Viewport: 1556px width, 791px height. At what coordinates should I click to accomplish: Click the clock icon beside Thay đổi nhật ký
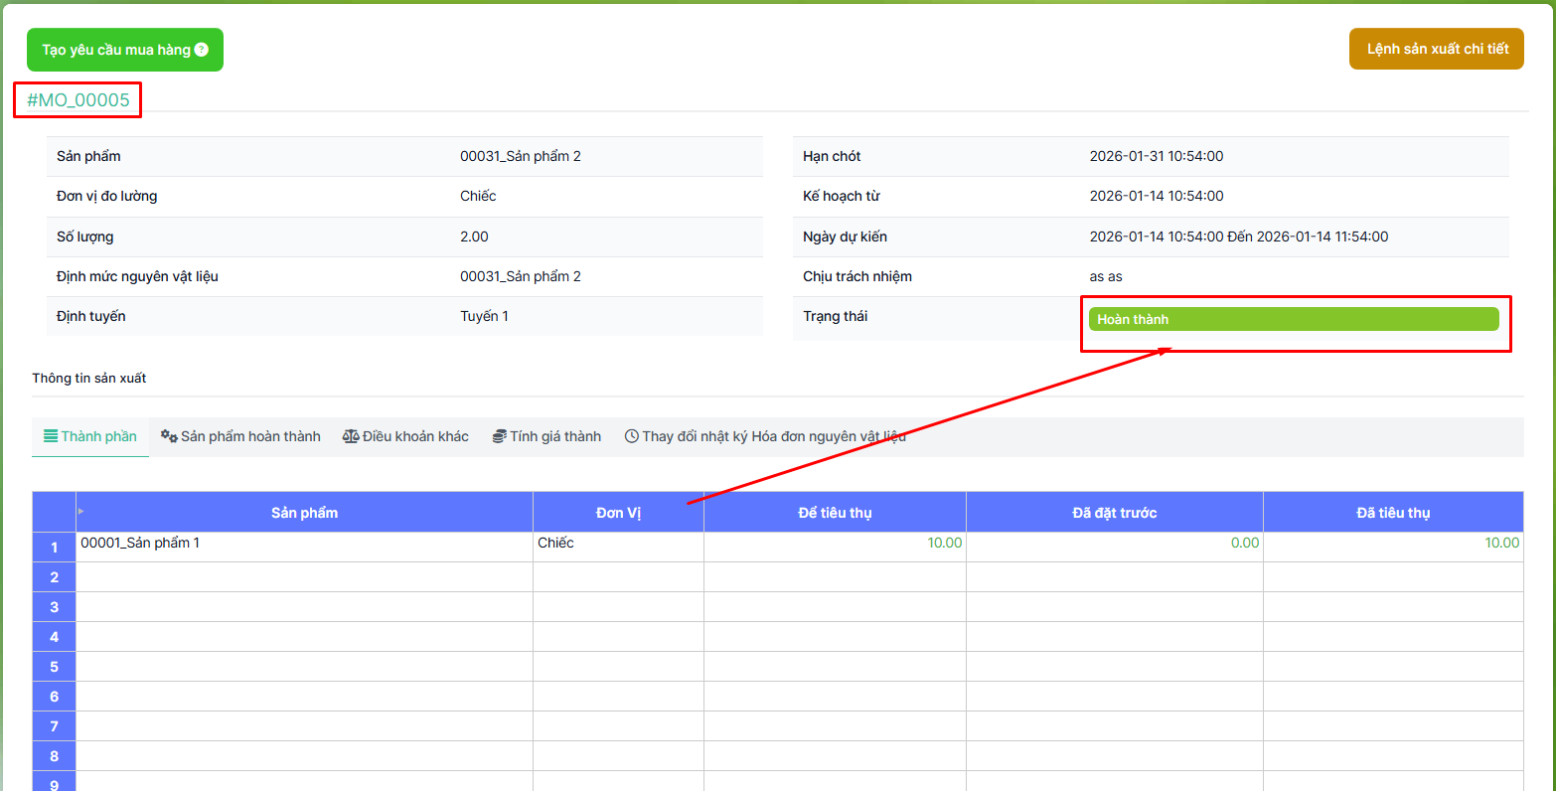(x=631, y=436)
